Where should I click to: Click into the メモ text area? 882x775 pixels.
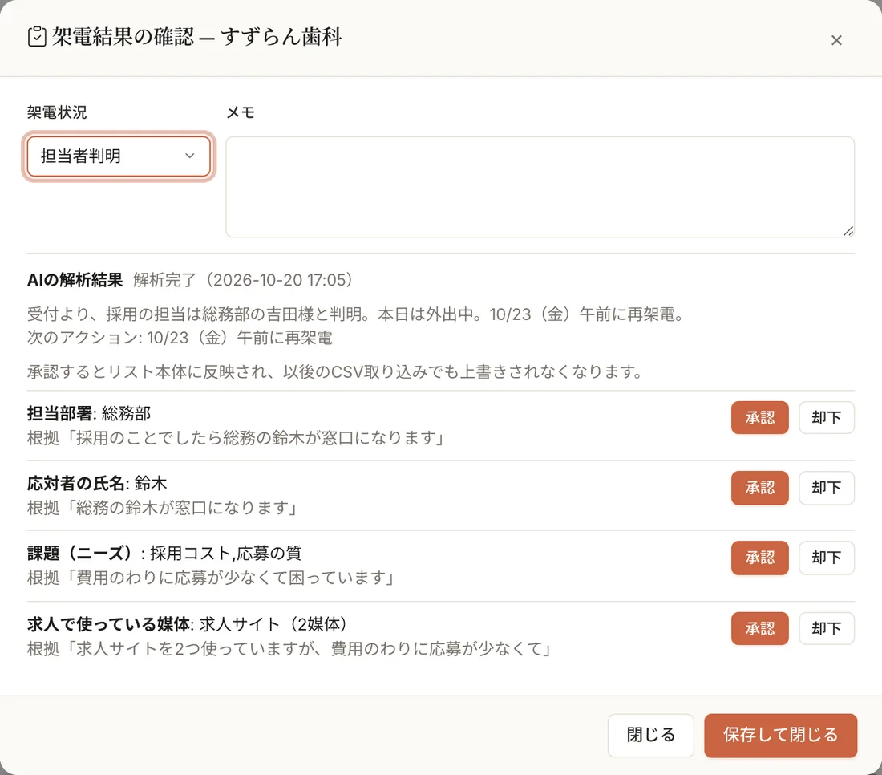coord(540,187)
